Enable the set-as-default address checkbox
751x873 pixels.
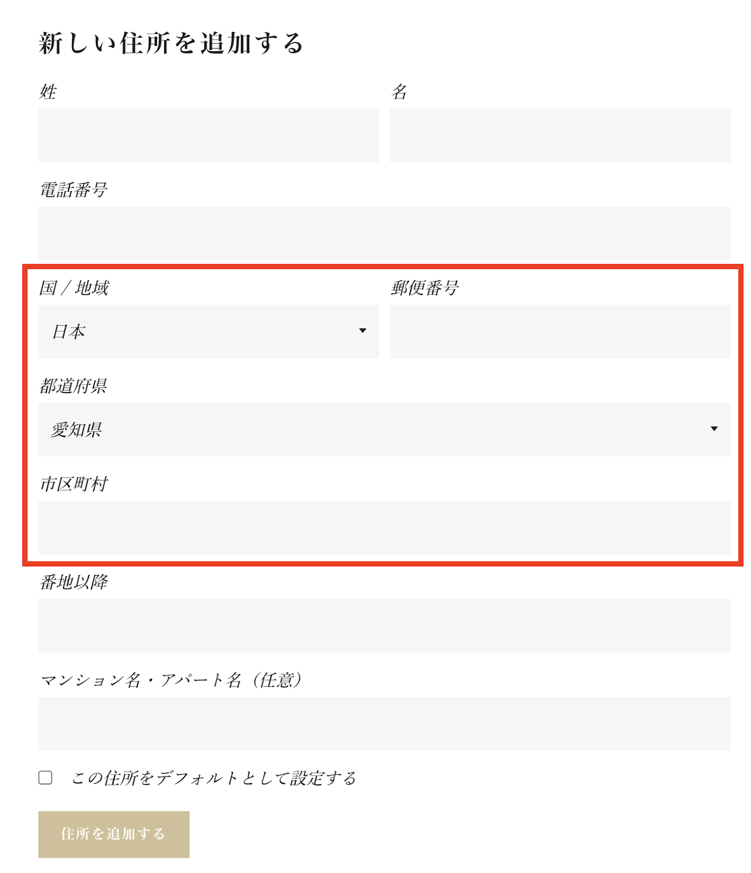point(45,778)
